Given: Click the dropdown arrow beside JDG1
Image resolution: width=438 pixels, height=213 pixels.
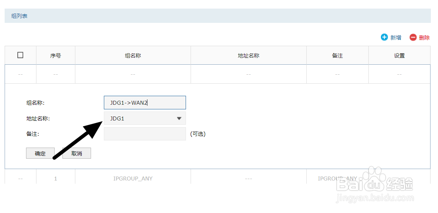Looking at the screenshot, I should pos(179,118).
